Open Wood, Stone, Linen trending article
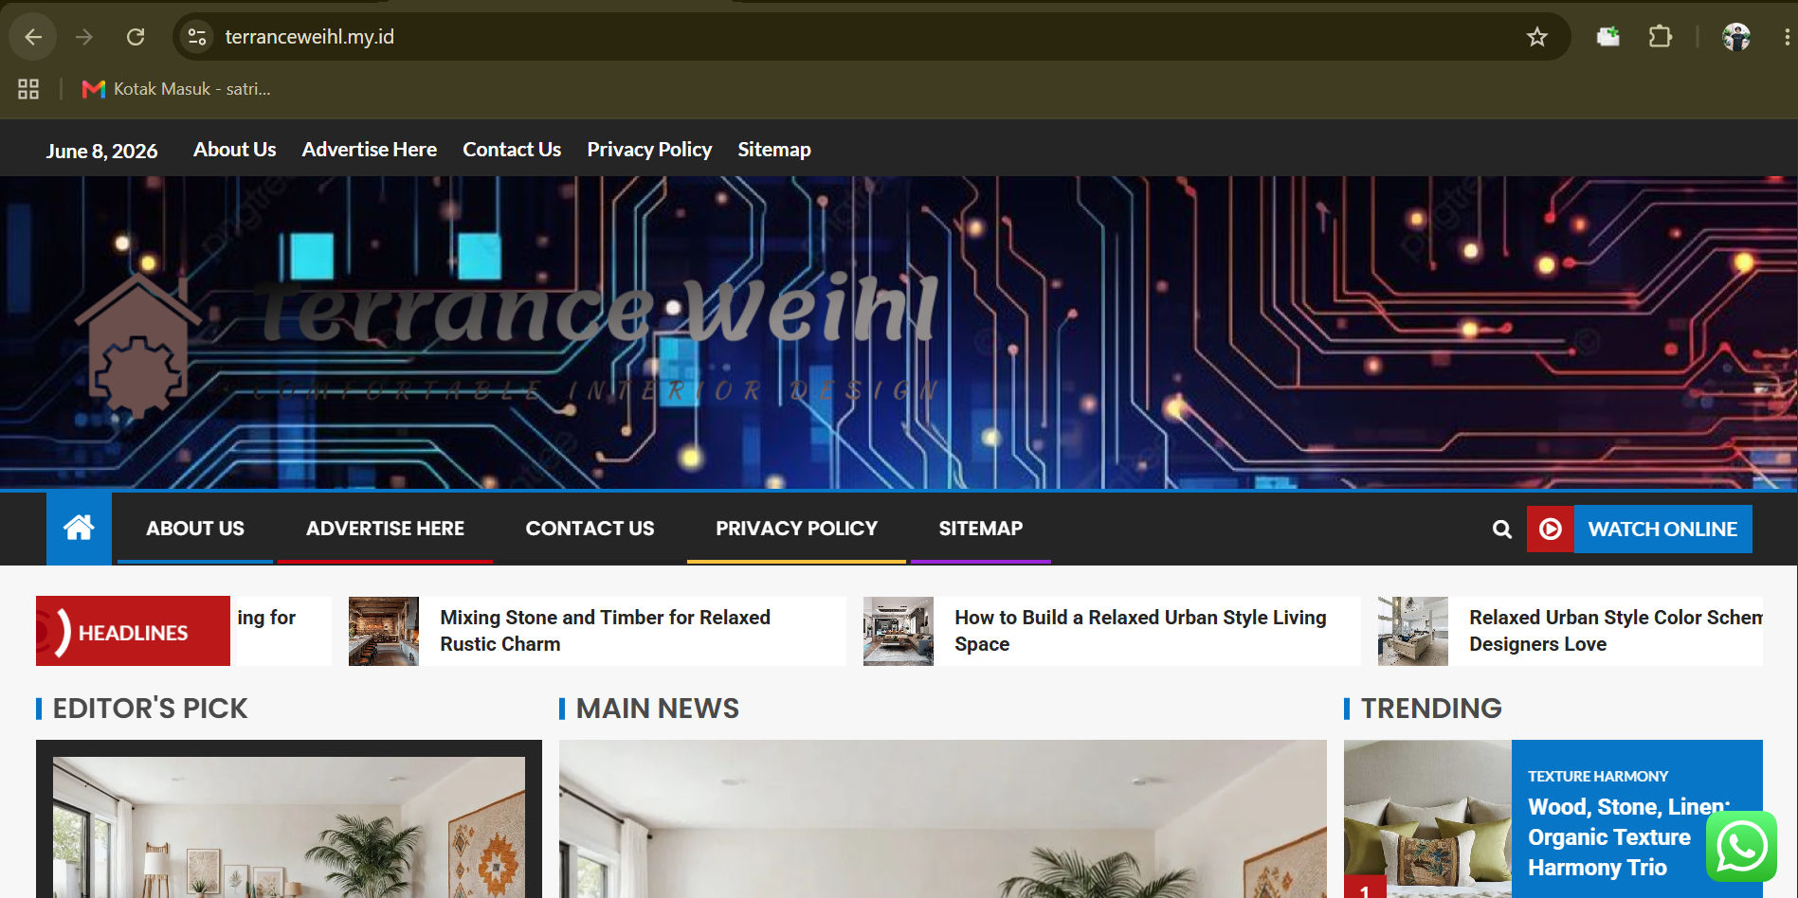Screen dimensions: 1798x898 click(1628, 837)
